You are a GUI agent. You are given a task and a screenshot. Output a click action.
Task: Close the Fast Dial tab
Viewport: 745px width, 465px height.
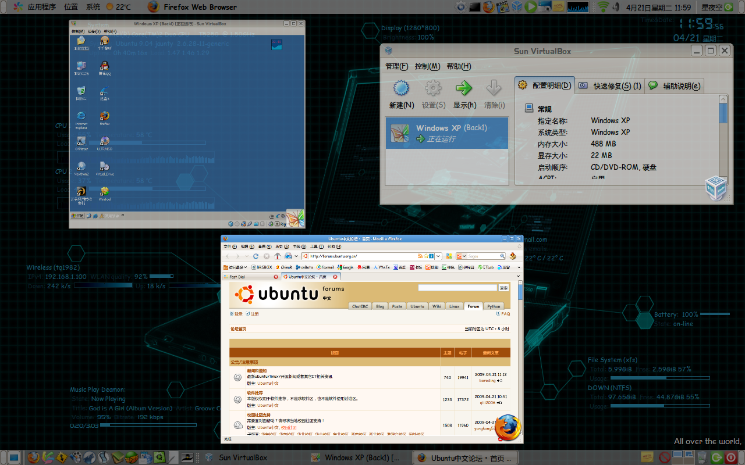tap(276, 277)
